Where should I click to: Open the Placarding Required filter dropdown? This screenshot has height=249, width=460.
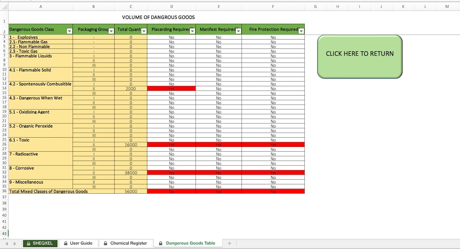coord(192,31)
